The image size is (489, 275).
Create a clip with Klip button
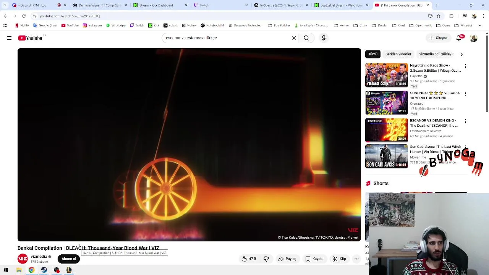[x=339, y=259]
